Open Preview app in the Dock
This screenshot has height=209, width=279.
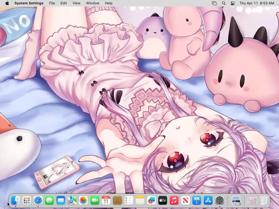[236, 201]
